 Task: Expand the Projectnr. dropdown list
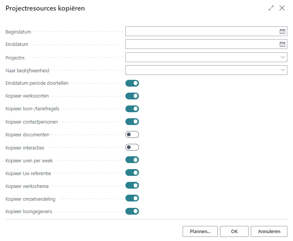click(x=282, y=57)
